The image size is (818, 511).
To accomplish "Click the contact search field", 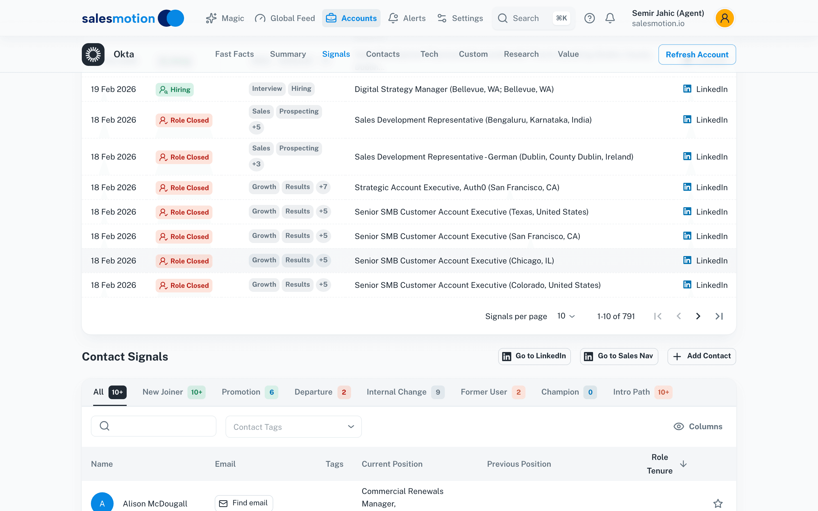I will (x=153, y=426).
